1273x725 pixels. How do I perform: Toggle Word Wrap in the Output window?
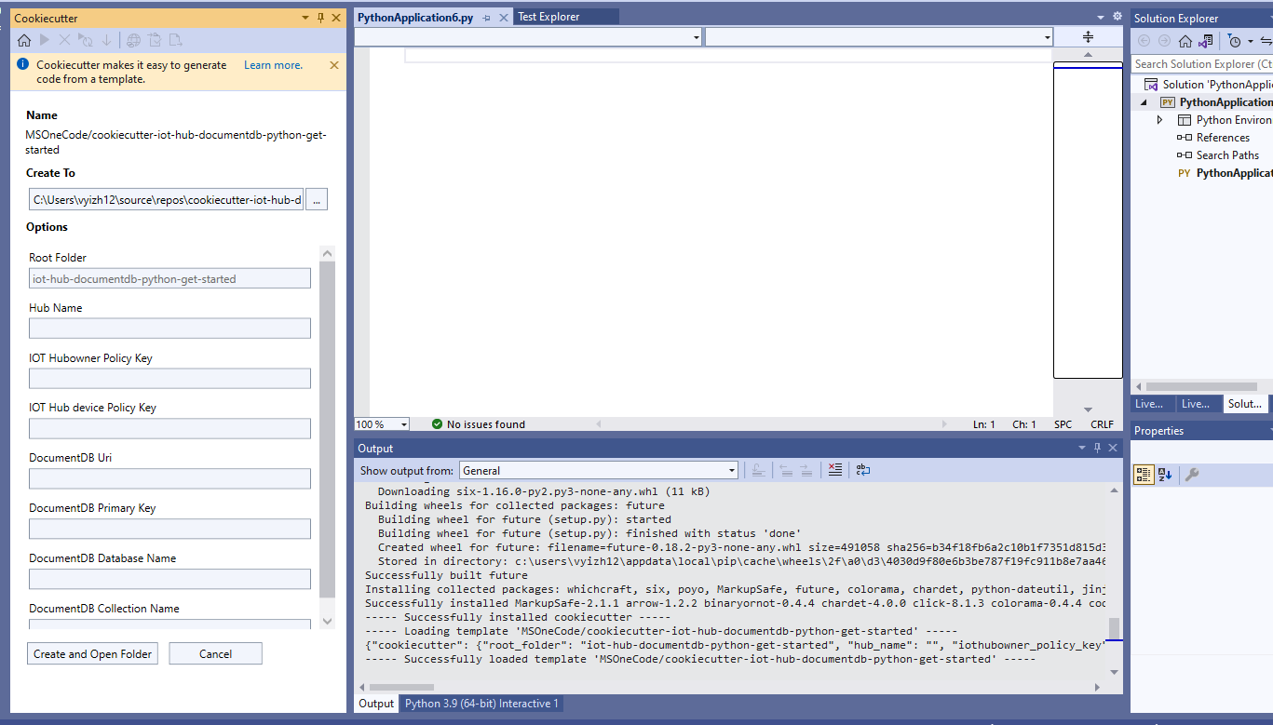point(862,470)
